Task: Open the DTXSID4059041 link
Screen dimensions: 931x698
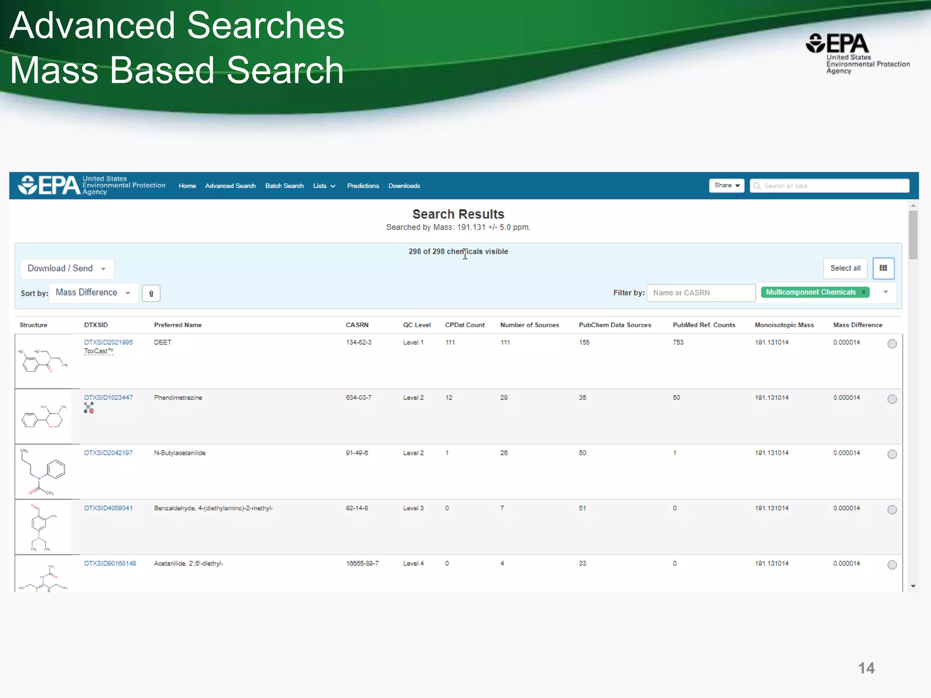Action: pyautogui.click(x=108, y=508)
